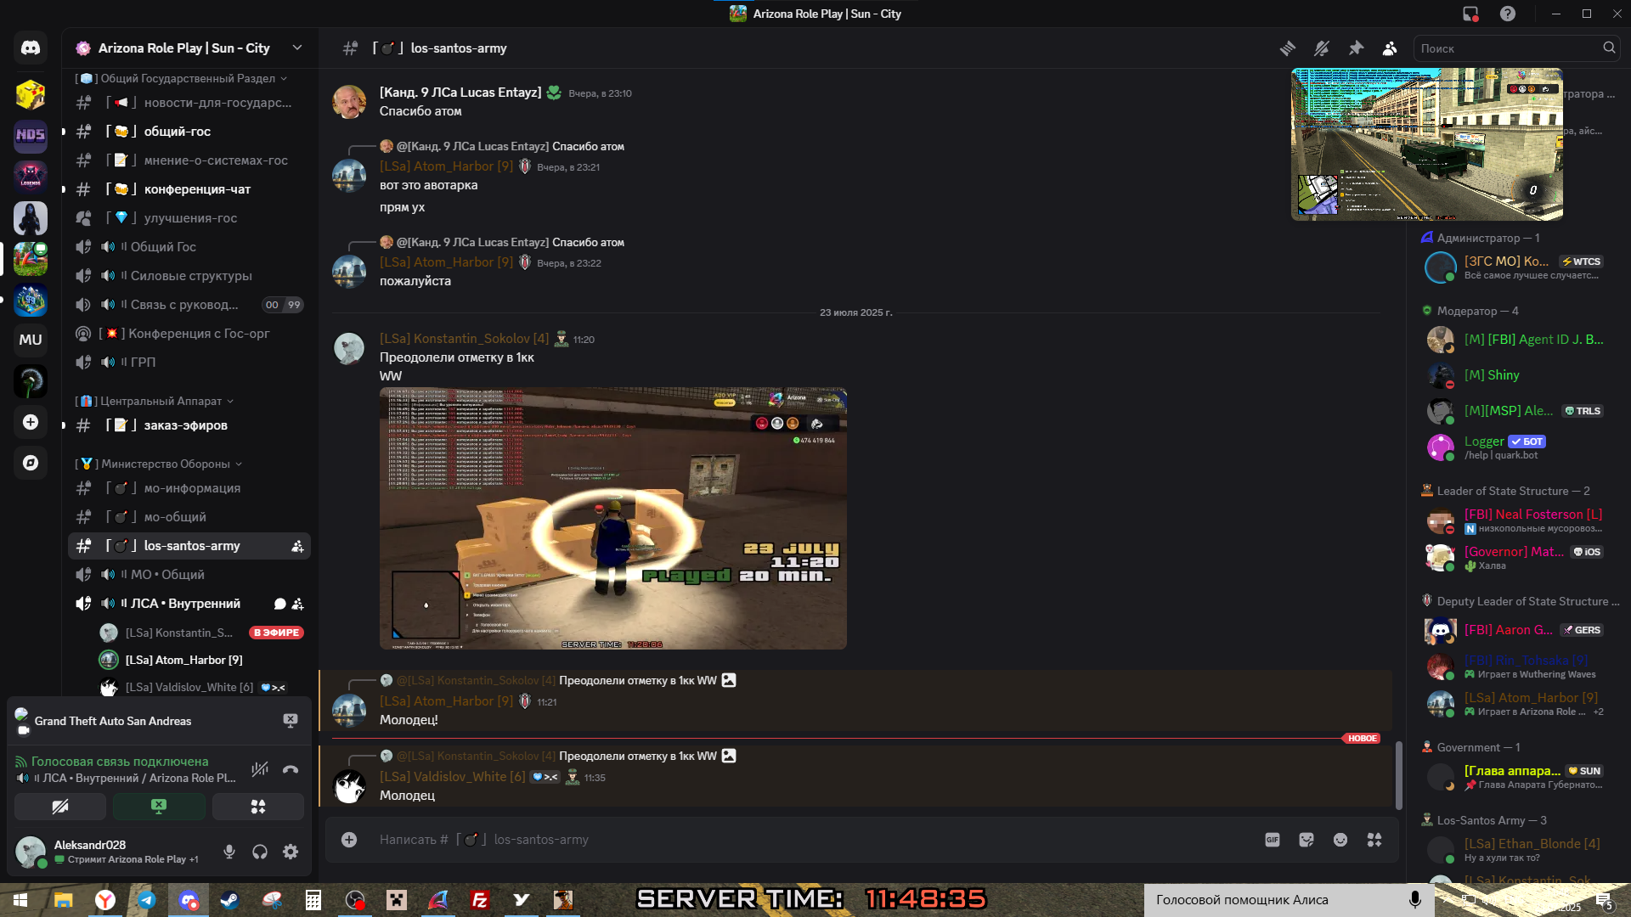Focus the message input los-santos-army
This screenshot has width=1631, height=917.
(x=815, y=840)
